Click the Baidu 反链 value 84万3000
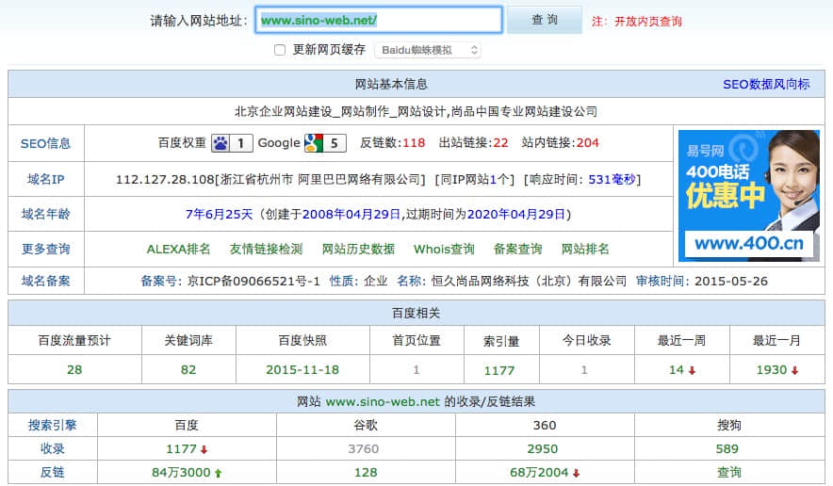 pos(181,472)
